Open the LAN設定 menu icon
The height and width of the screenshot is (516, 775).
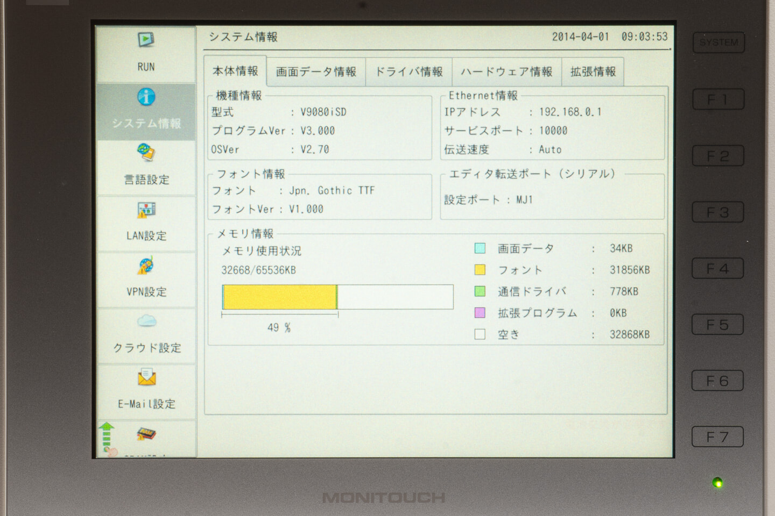click(146, 210)
